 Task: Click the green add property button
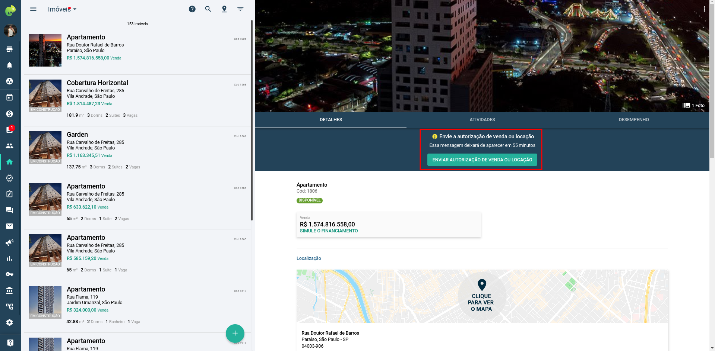pos(235,333)
